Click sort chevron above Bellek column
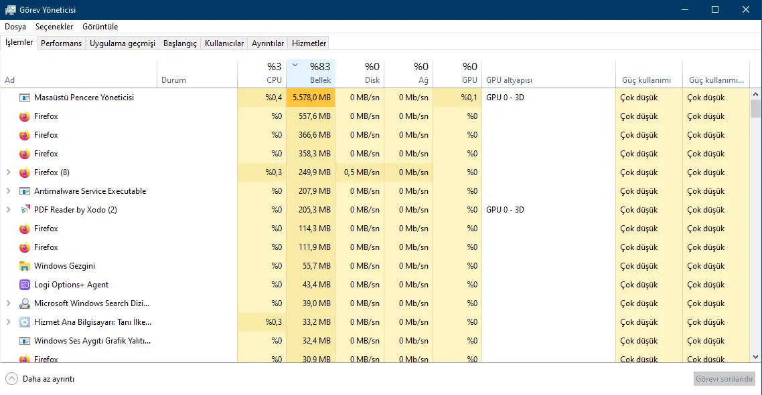 (x=295, y=65)
